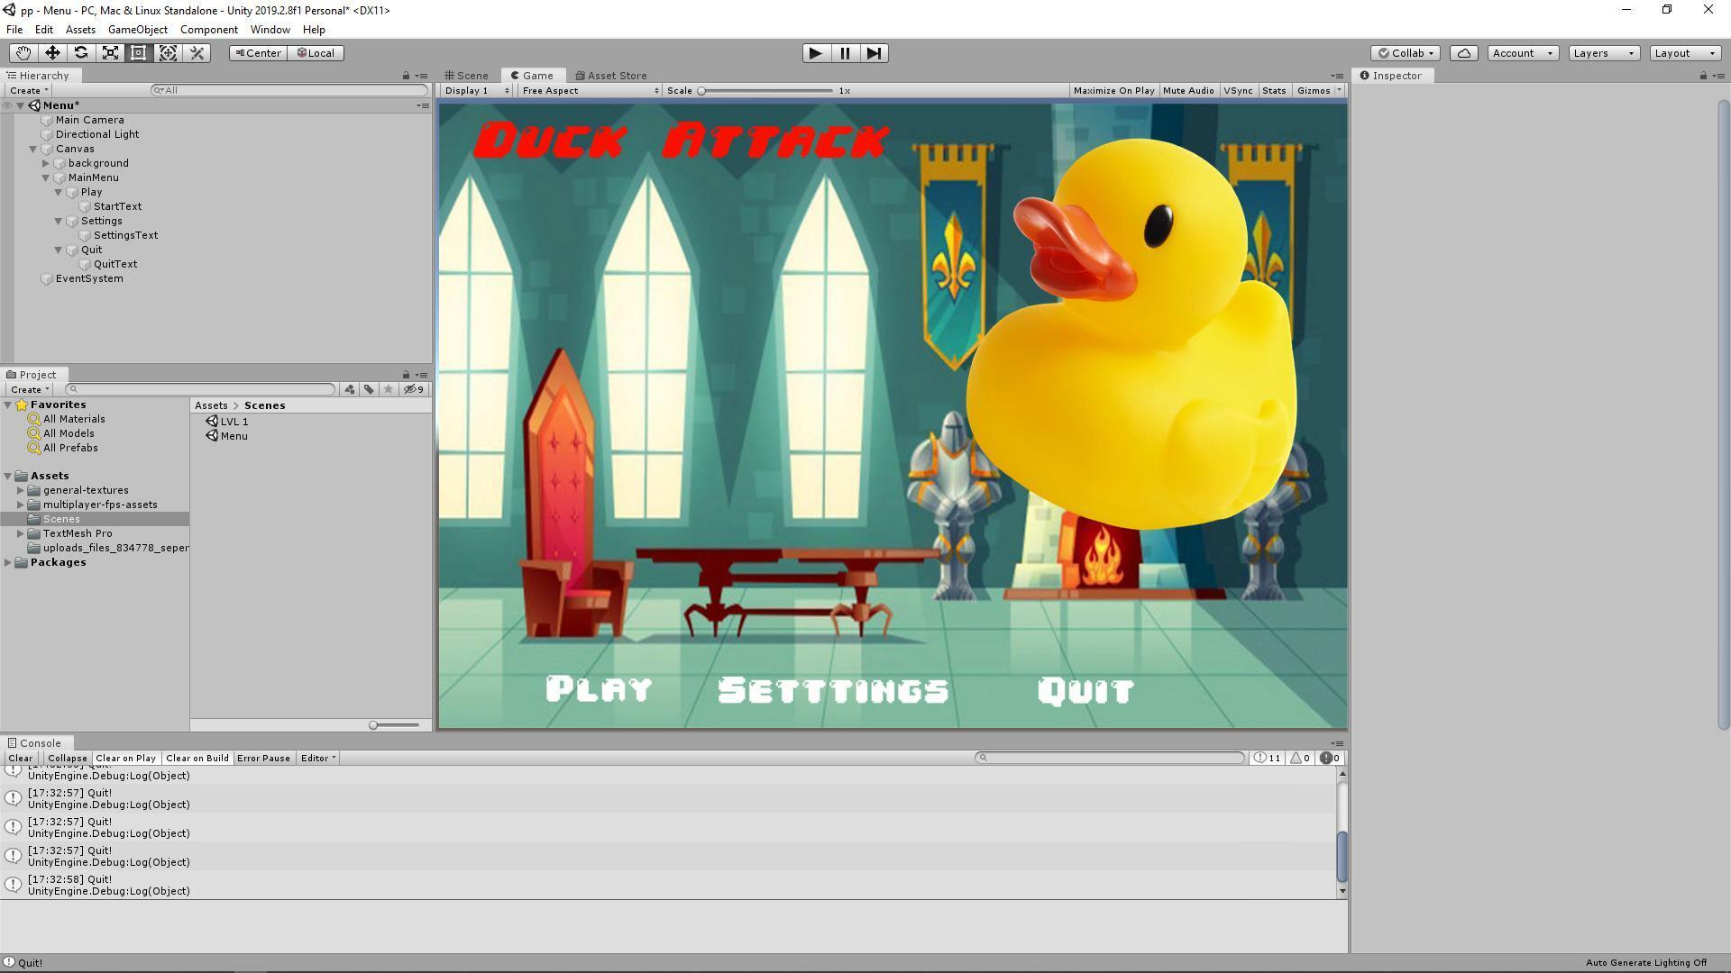
Task: Collapse the Canvas object in Hierarchy
Action: (x=33, y=150)
